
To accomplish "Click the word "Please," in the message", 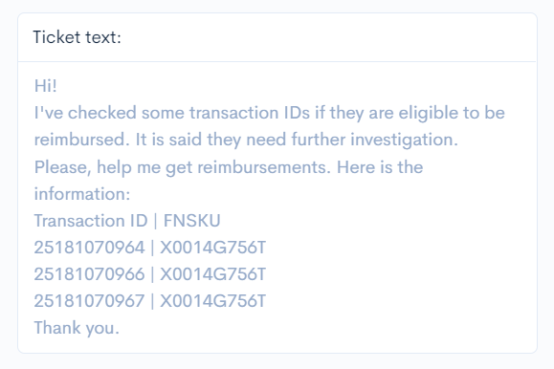I will 63,167.
